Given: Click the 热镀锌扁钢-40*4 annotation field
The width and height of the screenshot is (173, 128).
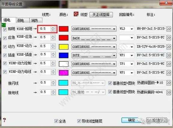Looking at the screenshot, I should [151, 92].
